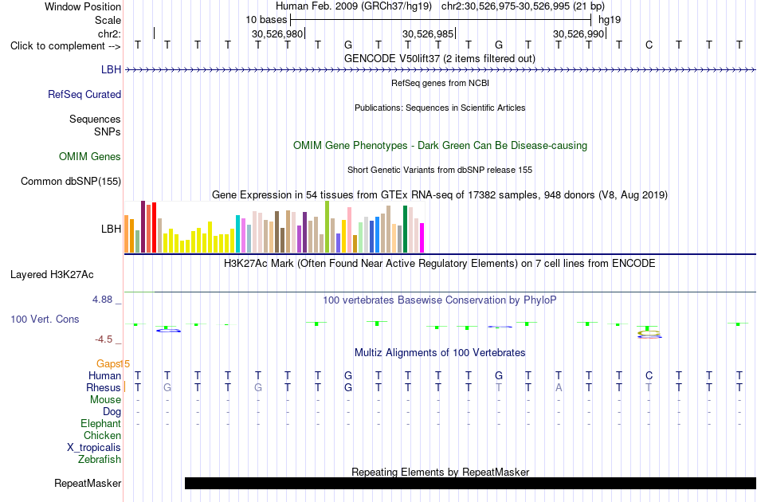
Task: Click the 'RefSeq genes from NCBI' title
Action: pyautogui.click(x=440, y=83)
